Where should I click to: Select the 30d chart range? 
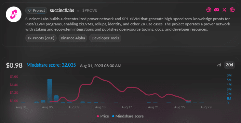click(x=229, y=65)
